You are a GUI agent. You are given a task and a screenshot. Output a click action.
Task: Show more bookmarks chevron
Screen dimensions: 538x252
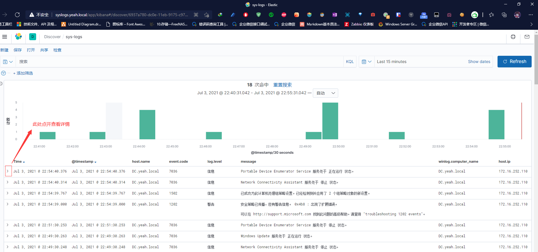pyautogui.click(x=531, y=24)
